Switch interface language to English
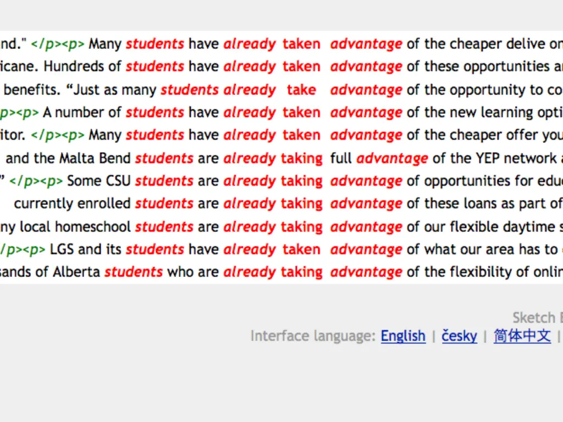The height and width of the screenshot is (422, 563). pyautogui.click(x=403, y=336)
